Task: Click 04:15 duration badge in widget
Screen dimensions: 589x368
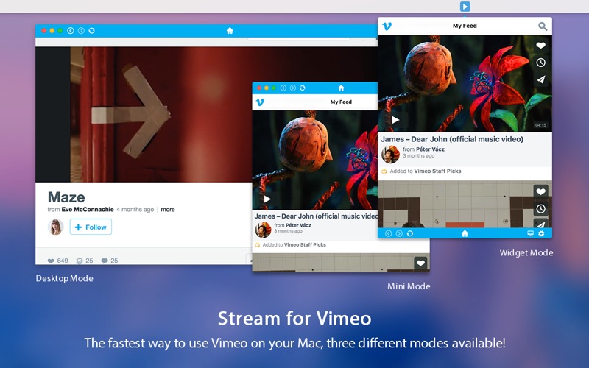Action: click(540, 125)
